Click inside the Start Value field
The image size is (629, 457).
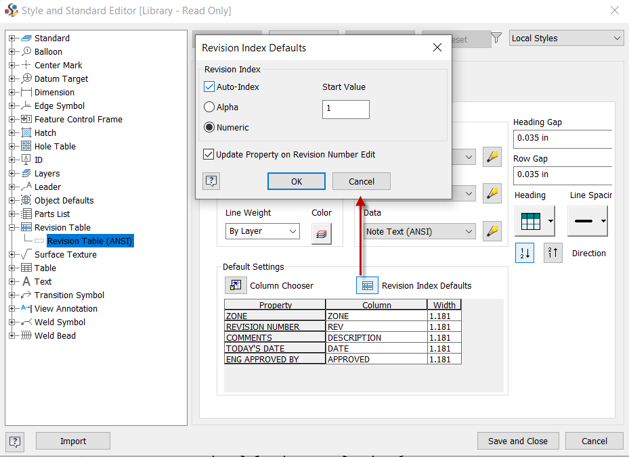(x=345, y=109)
